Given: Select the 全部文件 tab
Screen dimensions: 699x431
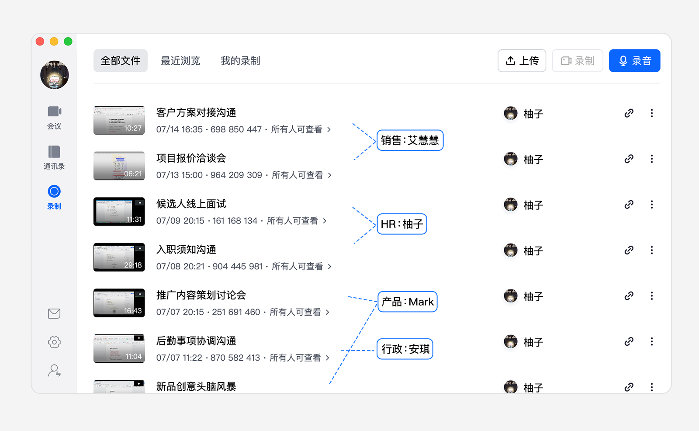Looking at the screenshot, I should [x=121, y=61].
